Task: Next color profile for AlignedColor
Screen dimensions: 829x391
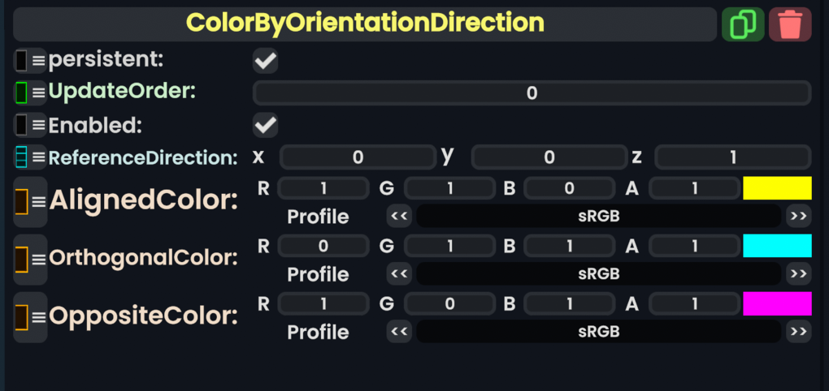Action: point(798,217)
